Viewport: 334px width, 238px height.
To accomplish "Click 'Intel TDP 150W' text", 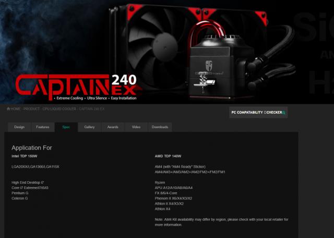I will [x=25, y=156].
